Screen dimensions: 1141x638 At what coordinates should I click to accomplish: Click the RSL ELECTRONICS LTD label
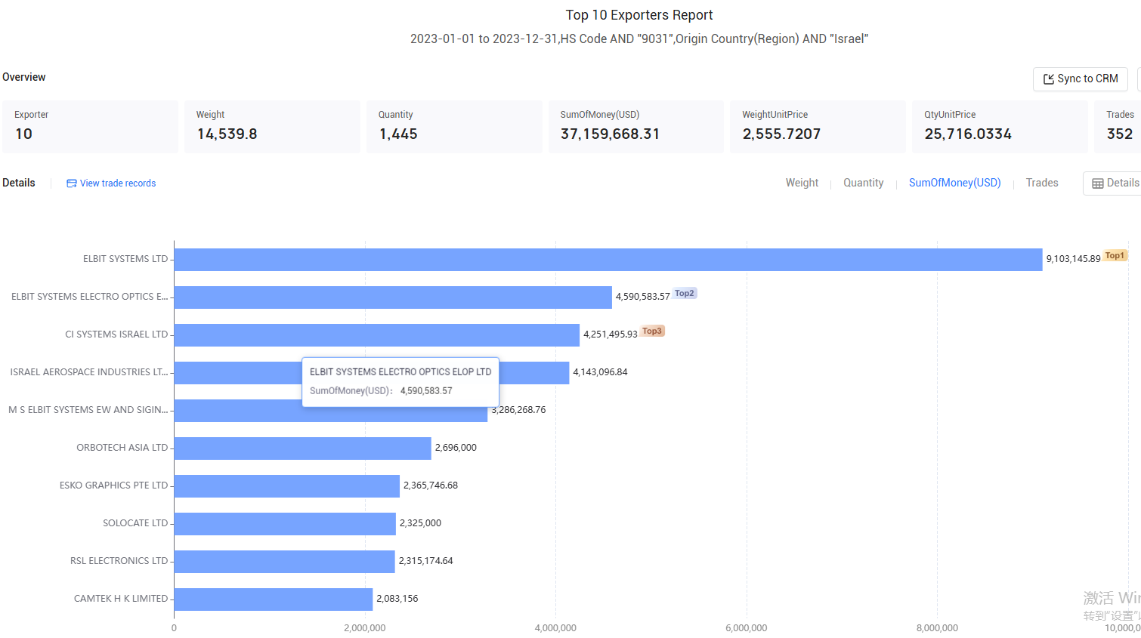pos(119,561)
